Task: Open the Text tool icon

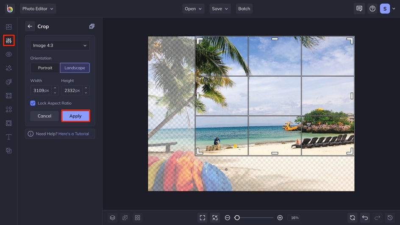Action: (8, 137)
